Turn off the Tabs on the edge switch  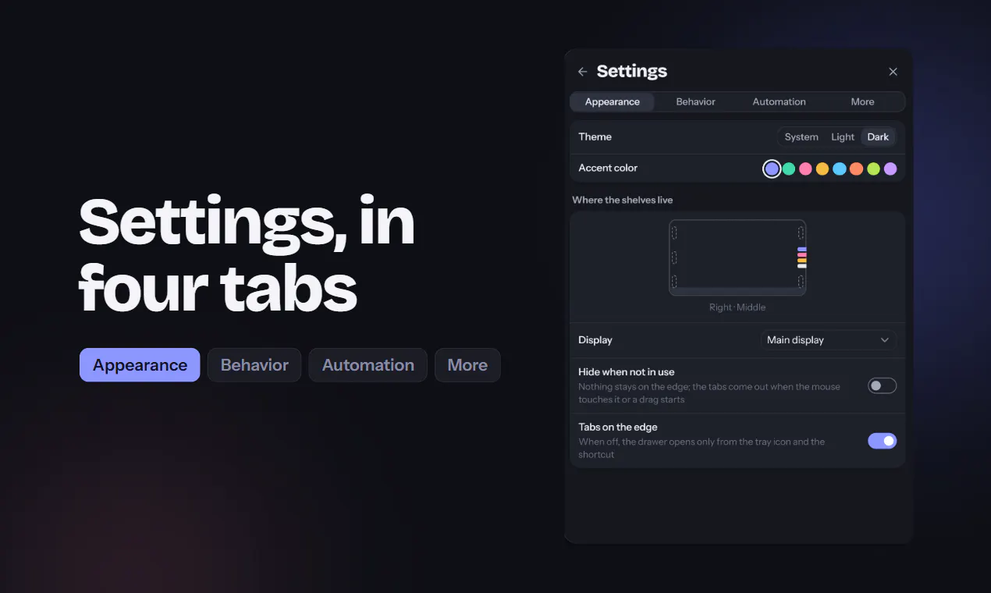point(882,441)
